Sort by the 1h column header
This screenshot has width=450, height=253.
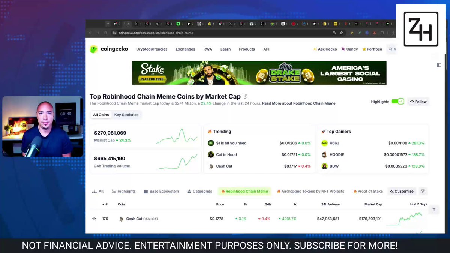point(245,204)
